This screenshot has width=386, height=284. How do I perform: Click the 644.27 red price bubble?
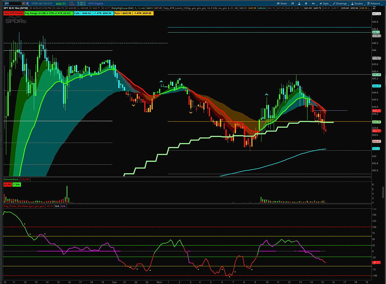[x=377, y=111]
